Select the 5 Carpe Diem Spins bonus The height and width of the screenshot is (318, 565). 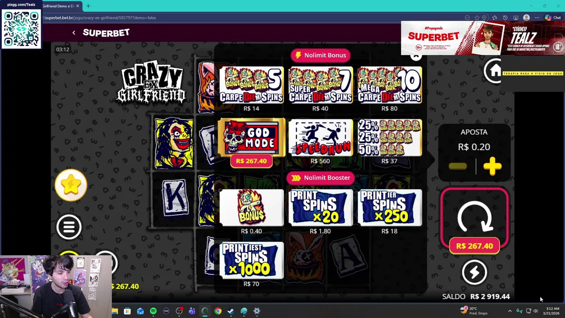coord(251,86)
